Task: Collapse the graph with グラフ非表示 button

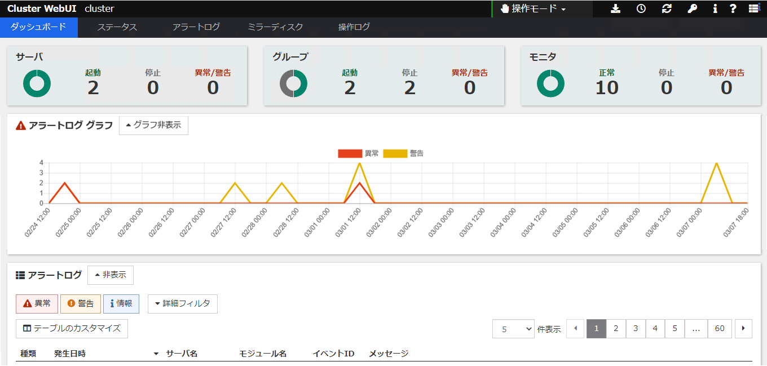Action: click(x=153, y=125)
